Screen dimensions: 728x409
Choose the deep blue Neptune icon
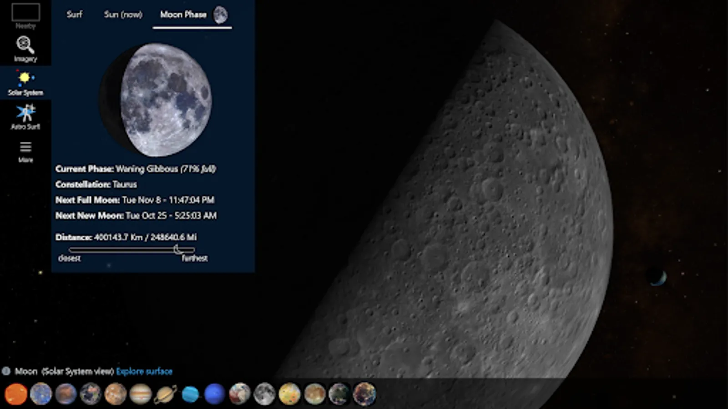(215, 394)
